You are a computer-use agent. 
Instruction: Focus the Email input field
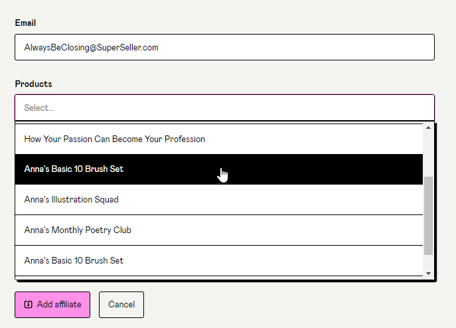224,47
